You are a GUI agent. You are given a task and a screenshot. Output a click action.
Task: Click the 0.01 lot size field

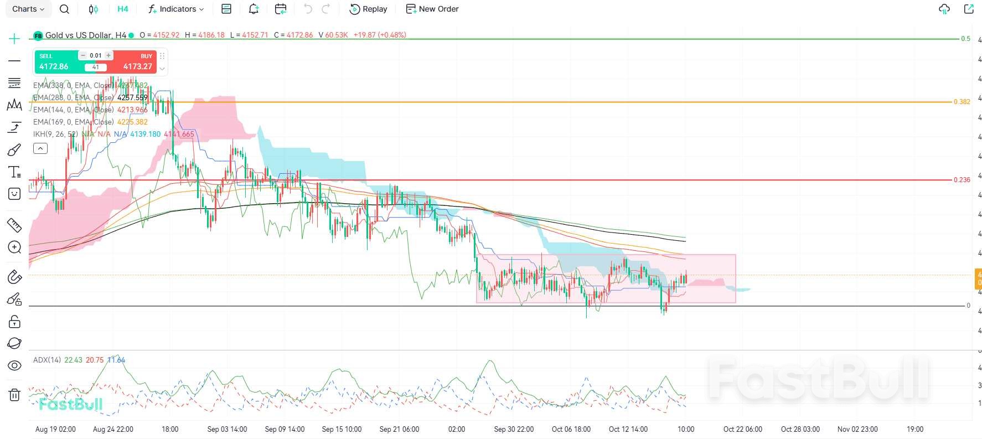click(96, 55)
